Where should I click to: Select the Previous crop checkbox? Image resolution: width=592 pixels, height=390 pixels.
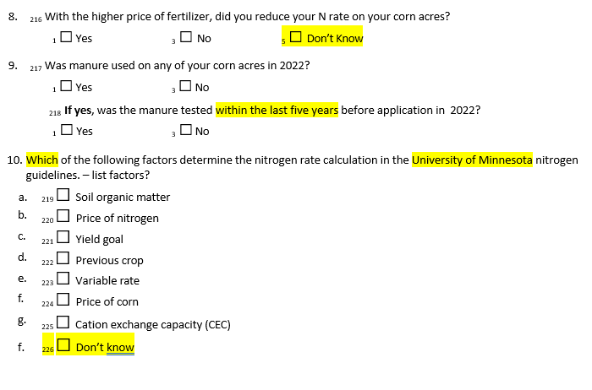tap(63, 261)
